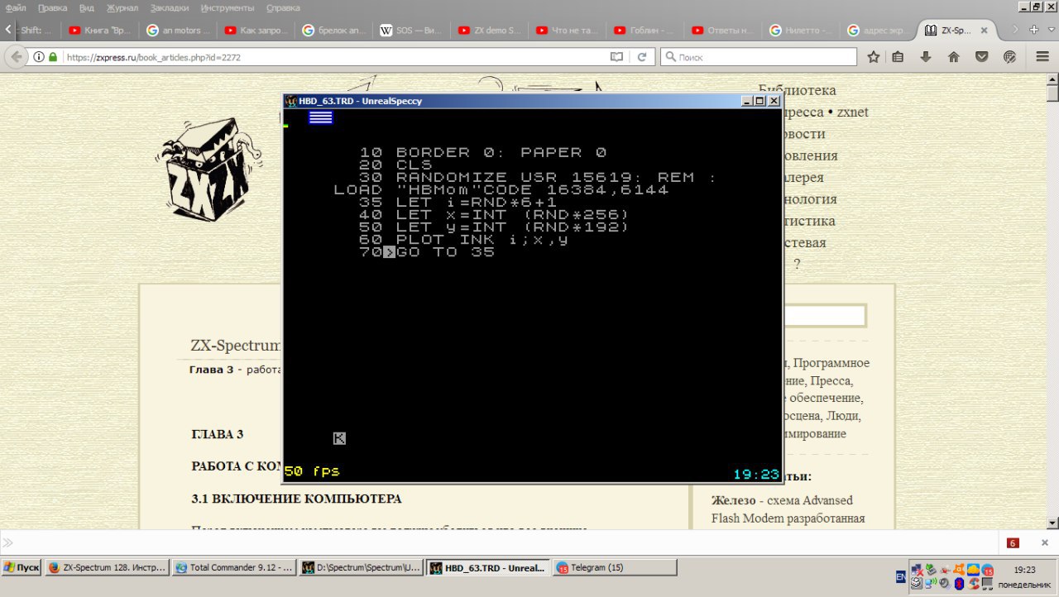This screenshot has width=1059, height=597.
Task: Open the Инструменты menu
Action: coord(228,7)
